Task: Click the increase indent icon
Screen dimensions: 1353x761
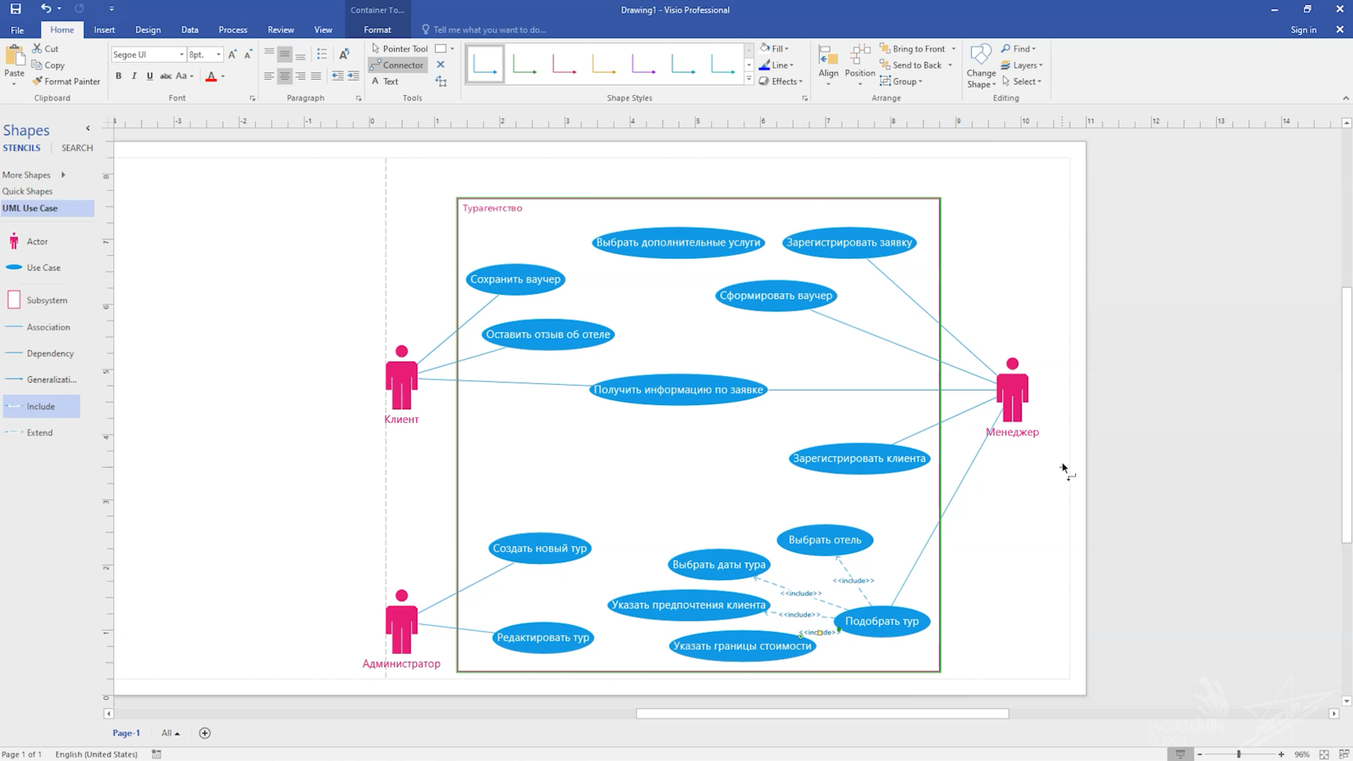Action: pos(353,76)
